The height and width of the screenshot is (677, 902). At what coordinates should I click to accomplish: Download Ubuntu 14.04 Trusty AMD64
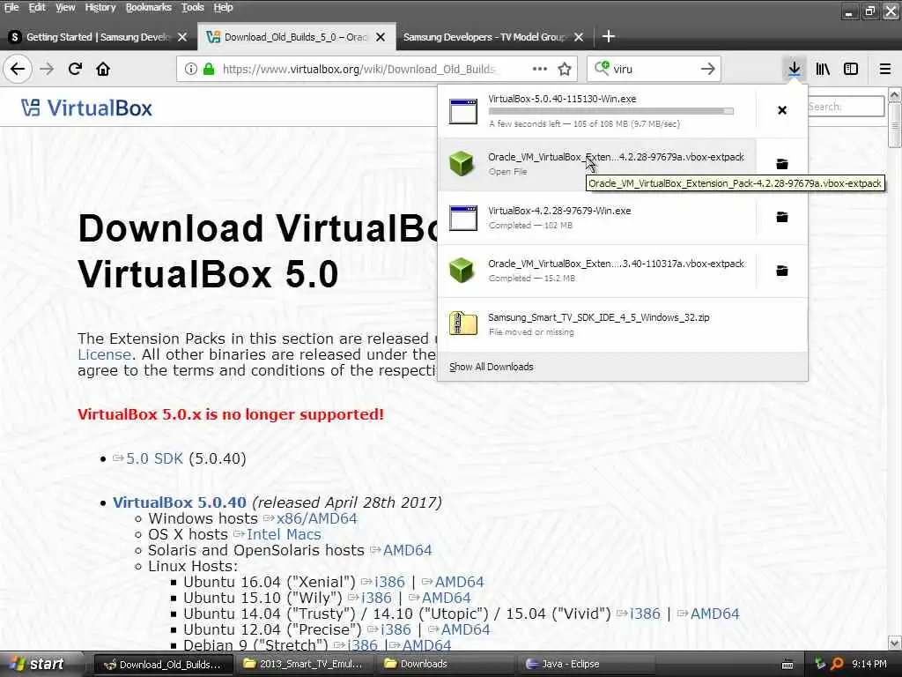pos(714,614)
